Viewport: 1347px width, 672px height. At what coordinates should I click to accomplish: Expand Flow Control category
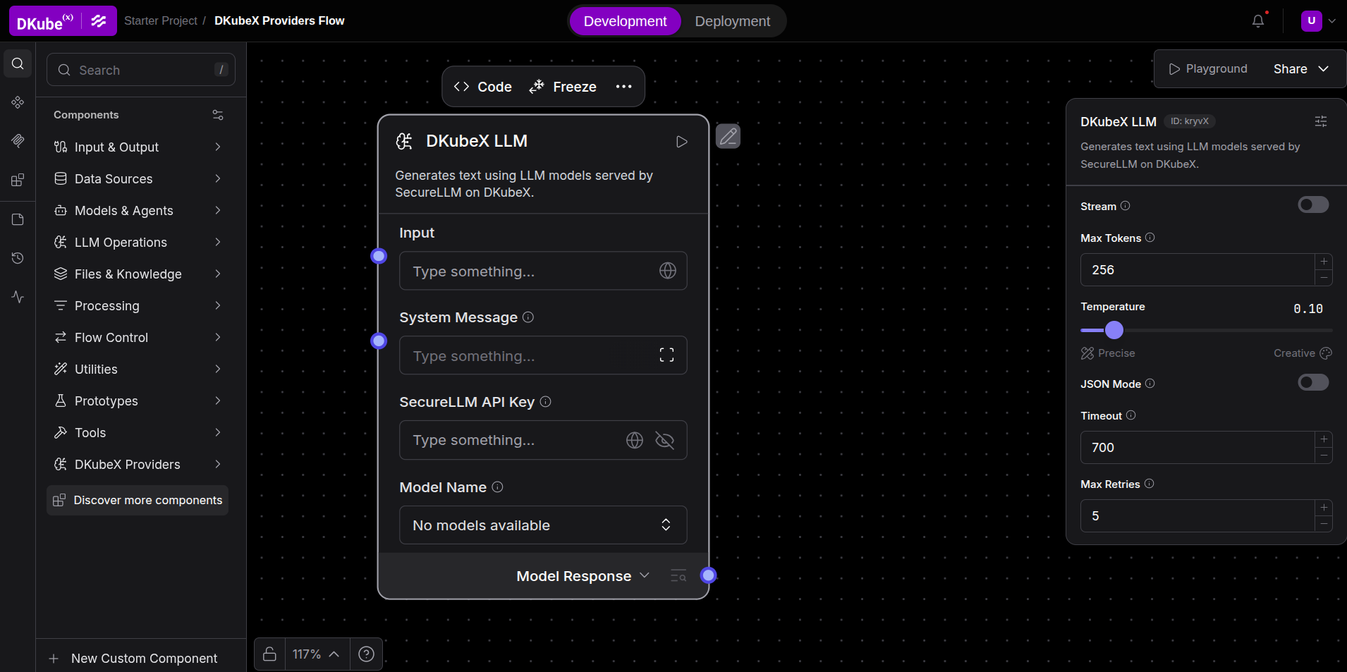[x=138, y=337]
